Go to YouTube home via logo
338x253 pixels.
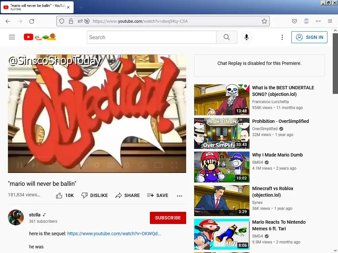coord(40,37)
